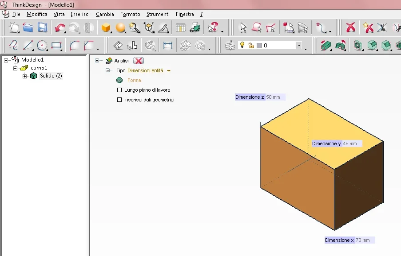401x256 pixels.
Task: Click the orange sphere material icon
Action: point(120,27)
